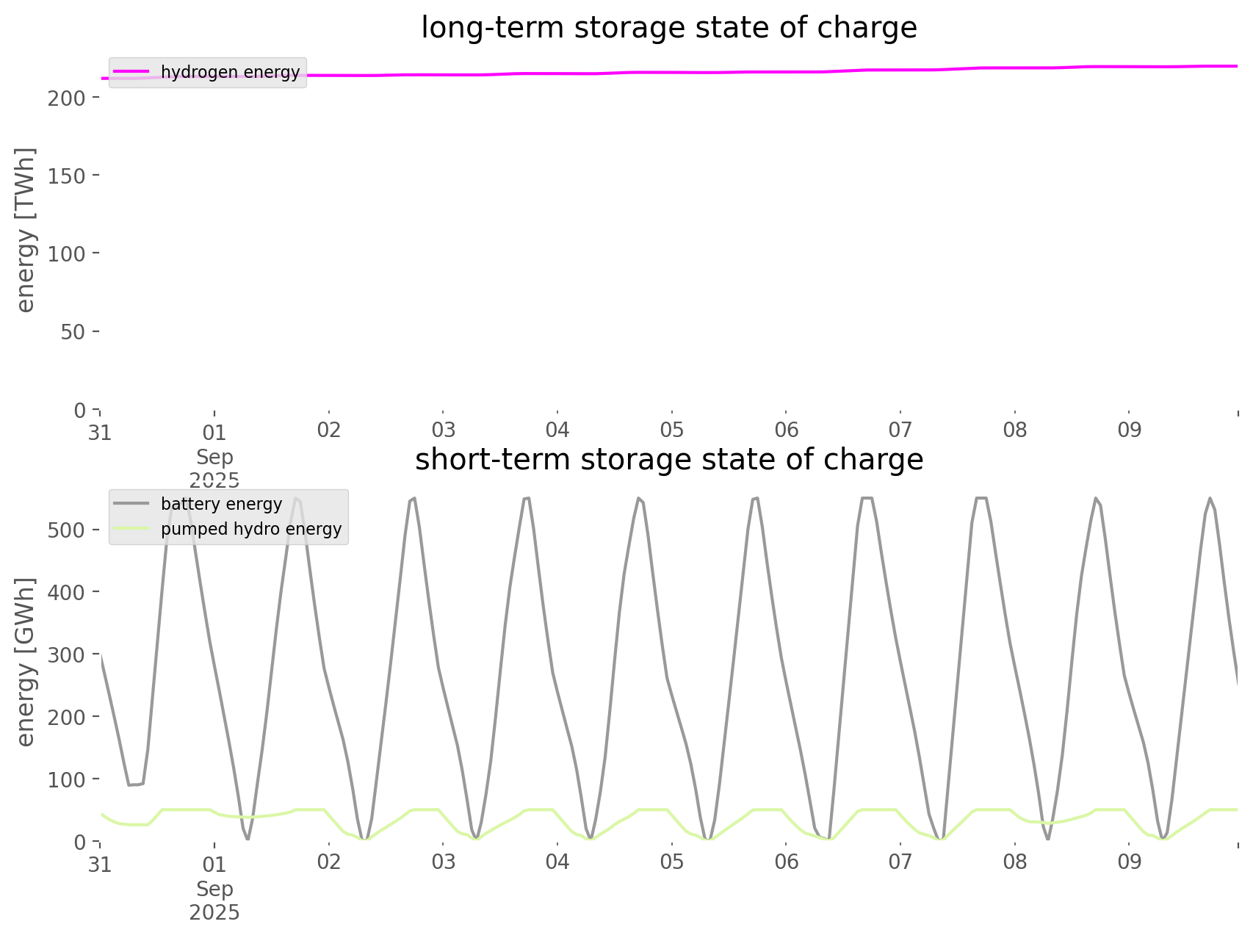Select the 'battery energy' legend label
This screenshot has width=1253, height=938.
[x=221, y=504]
